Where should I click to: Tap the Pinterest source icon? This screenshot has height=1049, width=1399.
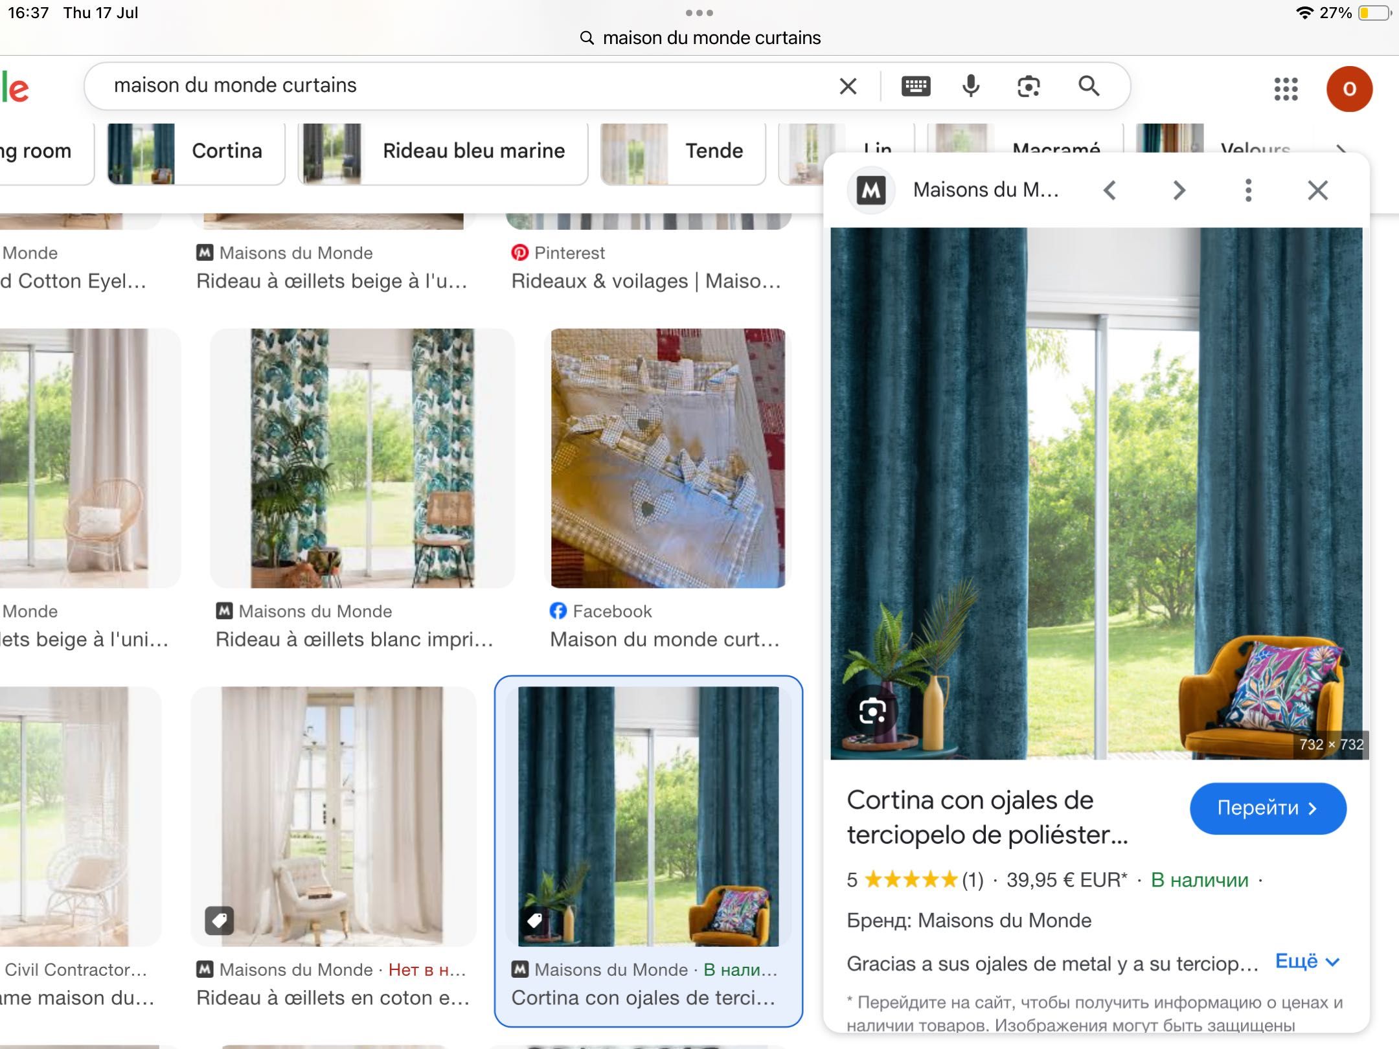point(519,253)
